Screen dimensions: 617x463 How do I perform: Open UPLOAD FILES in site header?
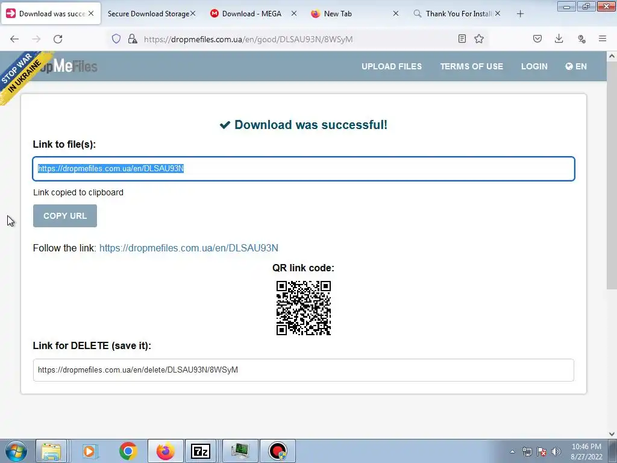392,66
